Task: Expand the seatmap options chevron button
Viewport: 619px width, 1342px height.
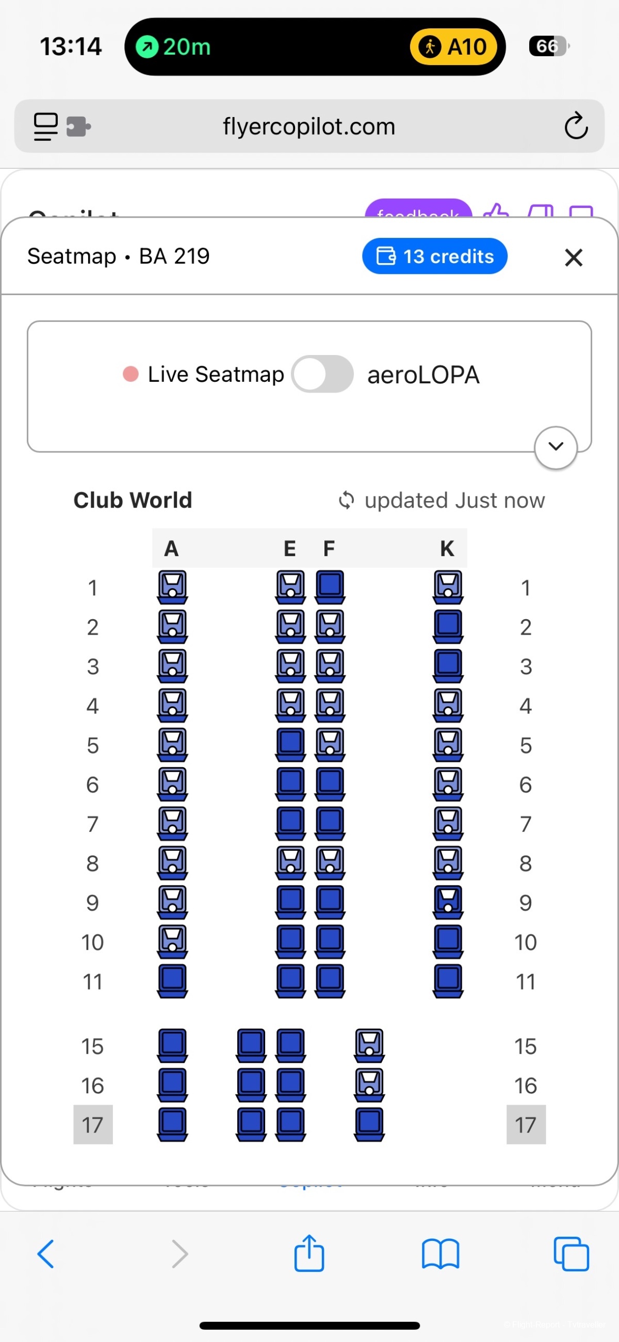Action: (556, 447)
